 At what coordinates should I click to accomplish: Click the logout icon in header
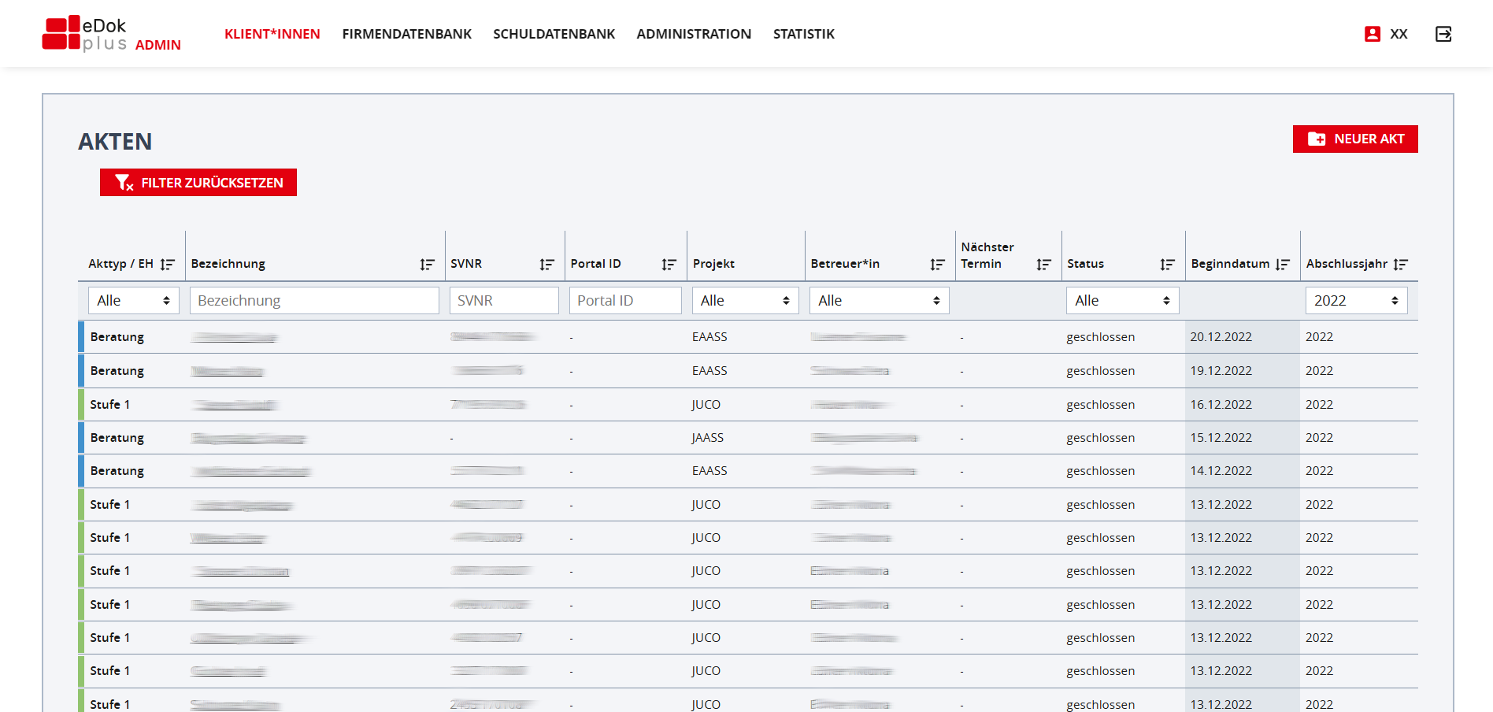pos(1443,34)
